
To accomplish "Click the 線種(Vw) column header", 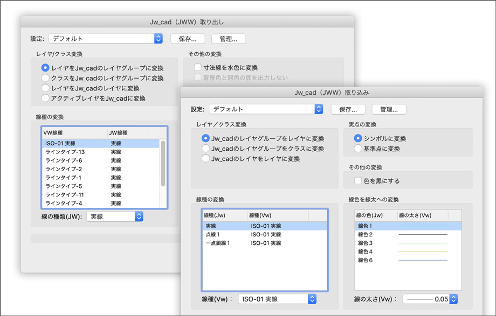I will point(278,215).
